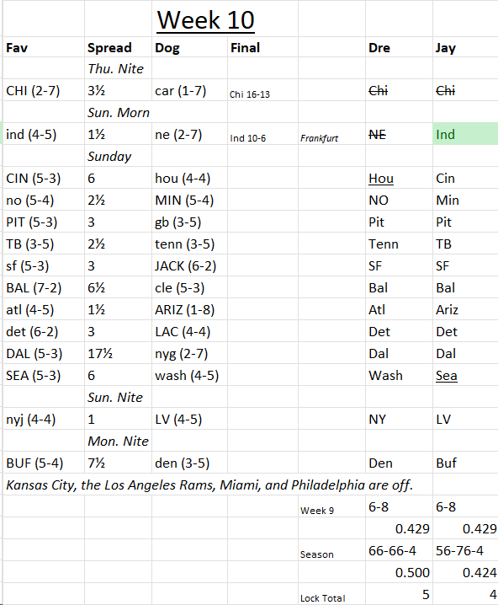498x605 pixels.
Task: Click the Mon. Nite section label
Action: point(119,441)
